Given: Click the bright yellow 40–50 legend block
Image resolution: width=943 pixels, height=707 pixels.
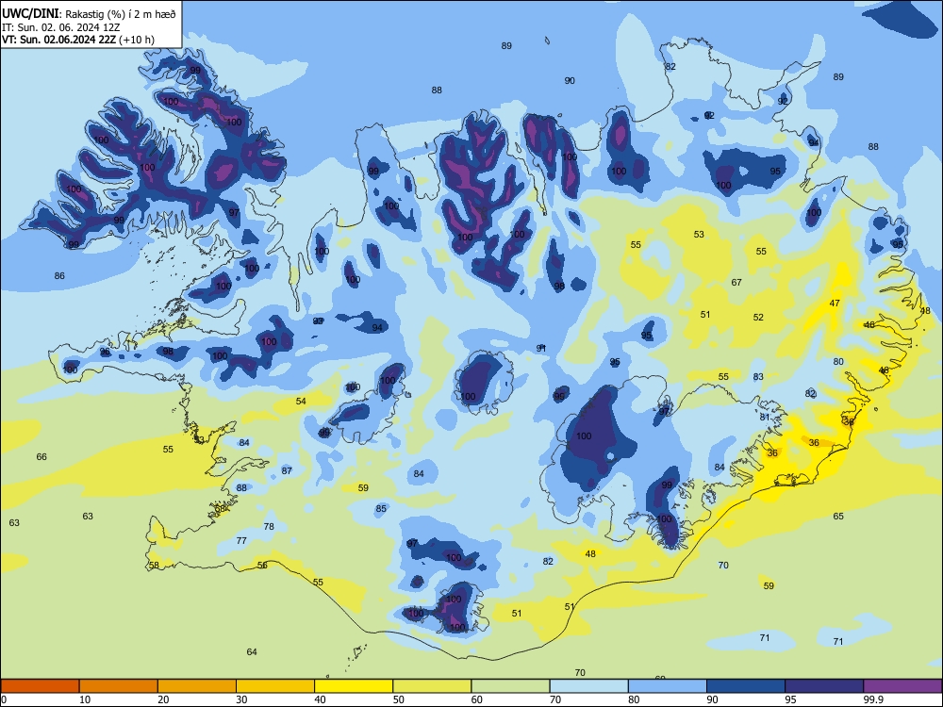Looking at the screenshot, I should (354, 686).
